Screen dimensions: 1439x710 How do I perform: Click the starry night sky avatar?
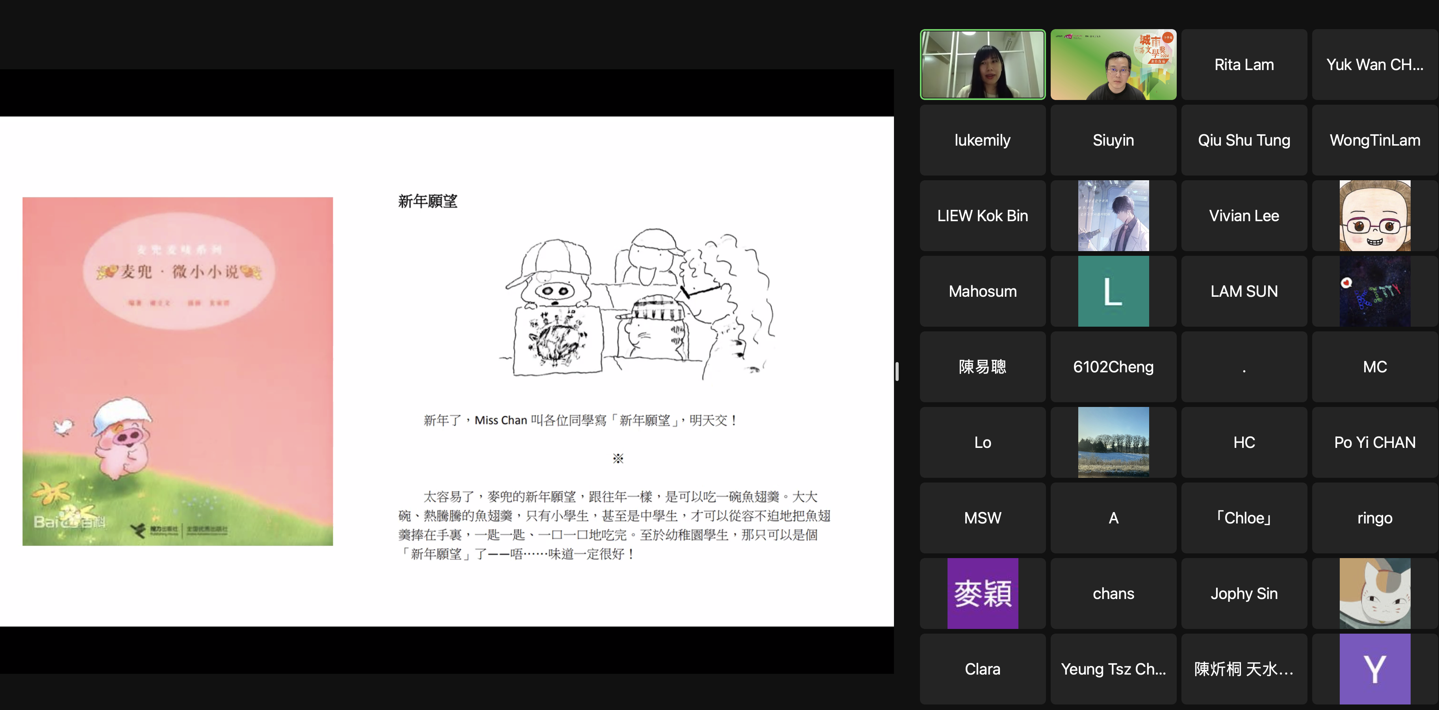tap(1374, 291)
